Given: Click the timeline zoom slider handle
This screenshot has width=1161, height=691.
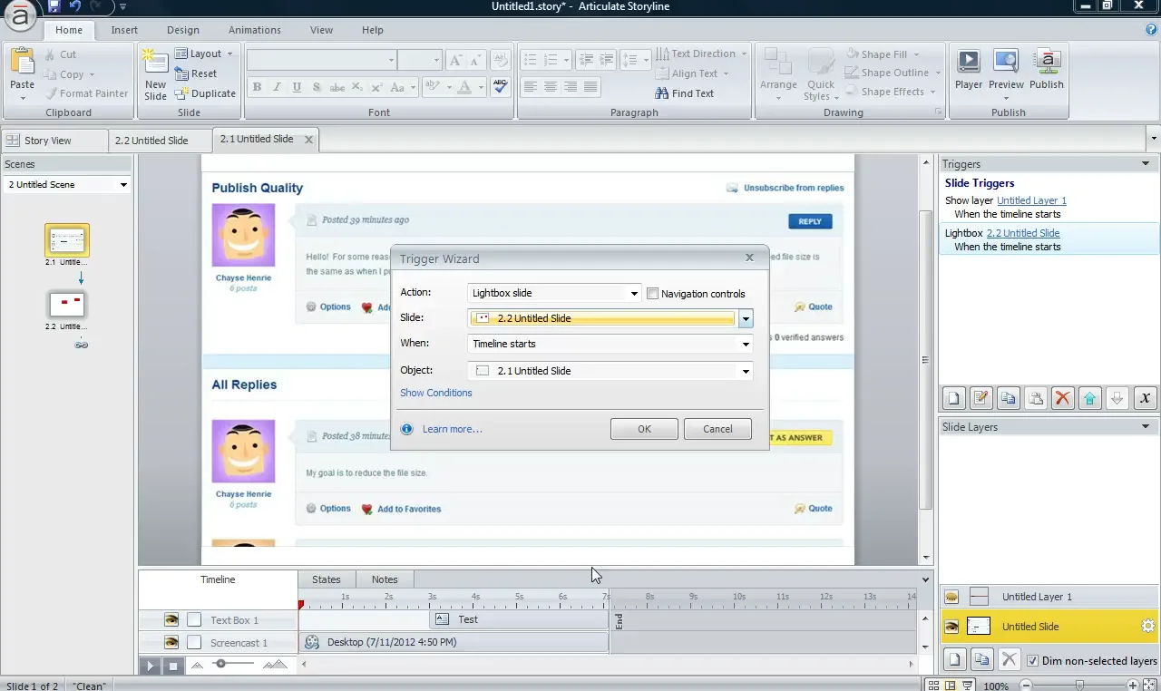Looking at the screenshot, I should (219, 665).
